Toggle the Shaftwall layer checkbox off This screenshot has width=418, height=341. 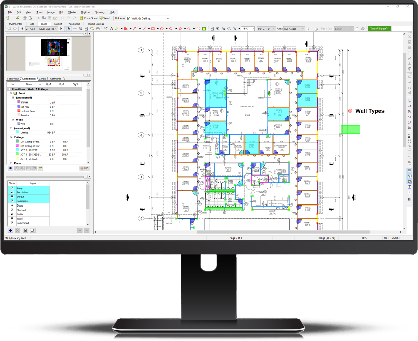pos(12,210)
